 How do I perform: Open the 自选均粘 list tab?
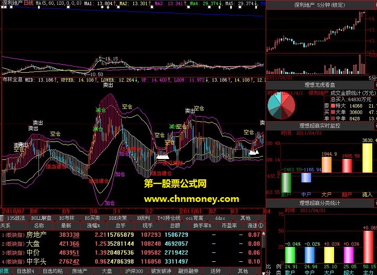53,271
